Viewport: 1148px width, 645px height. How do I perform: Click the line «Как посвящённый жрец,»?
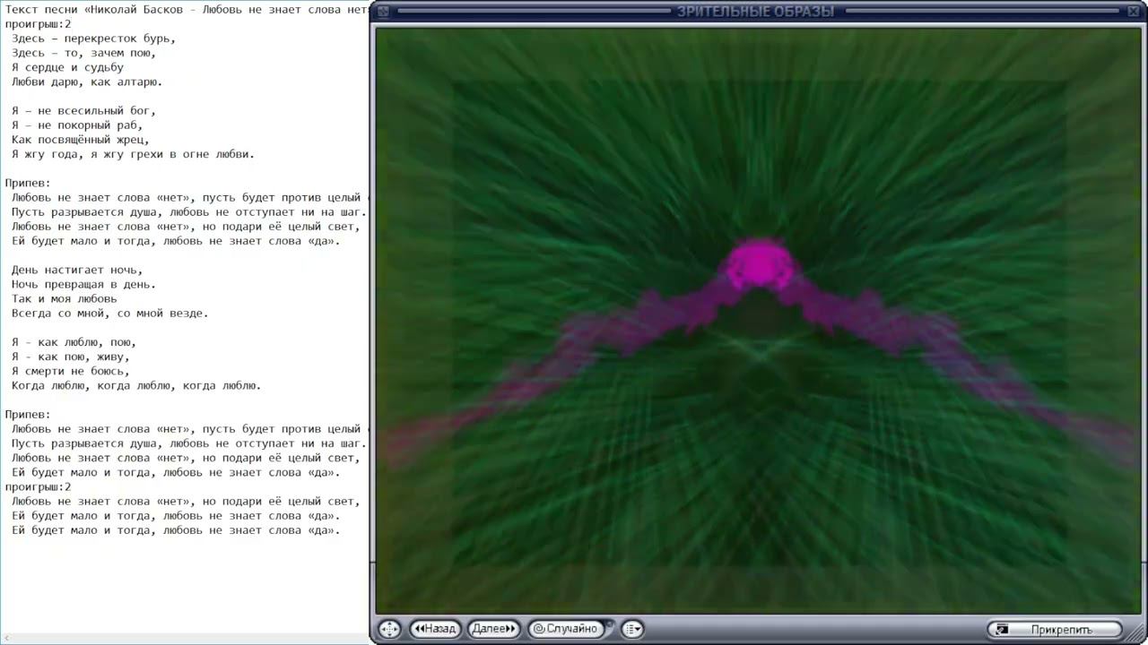(x=81, y=140)
